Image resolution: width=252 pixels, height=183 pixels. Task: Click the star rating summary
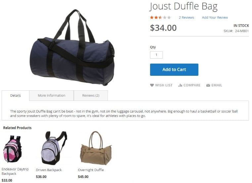(160, 17)
